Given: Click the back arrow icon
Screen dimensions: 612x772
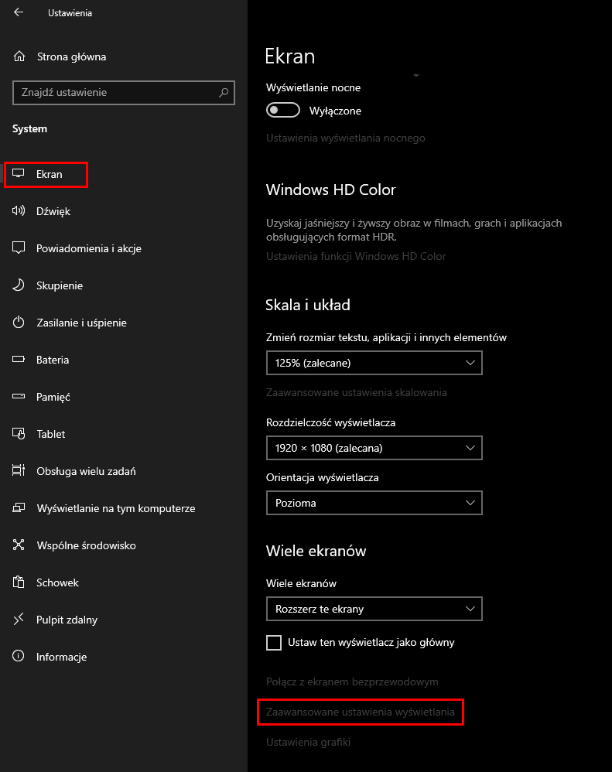Looking at the screenshot, I should (x=19, y=12).
